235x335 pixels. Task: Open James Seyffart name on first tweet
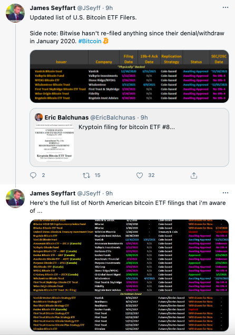(x=53, y=8)
